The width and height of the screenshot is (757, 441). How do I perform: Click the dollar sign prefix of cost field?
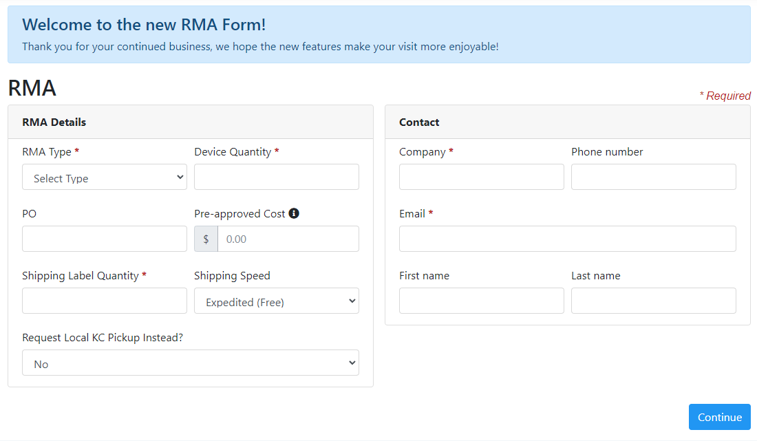coord(206,239)
